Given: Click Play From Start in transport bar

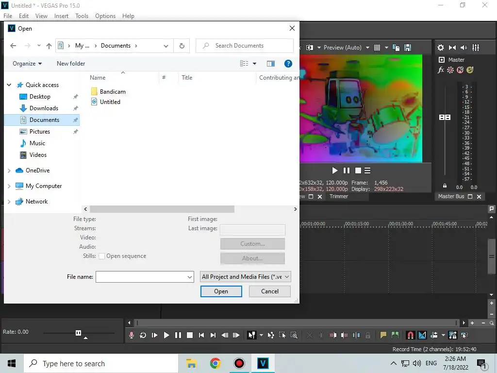Looking at the screenshot, I should (x=155, y=335).
